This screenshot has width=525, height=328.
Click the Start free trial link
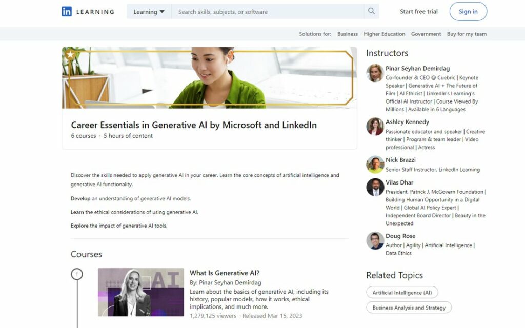[419, 11]
